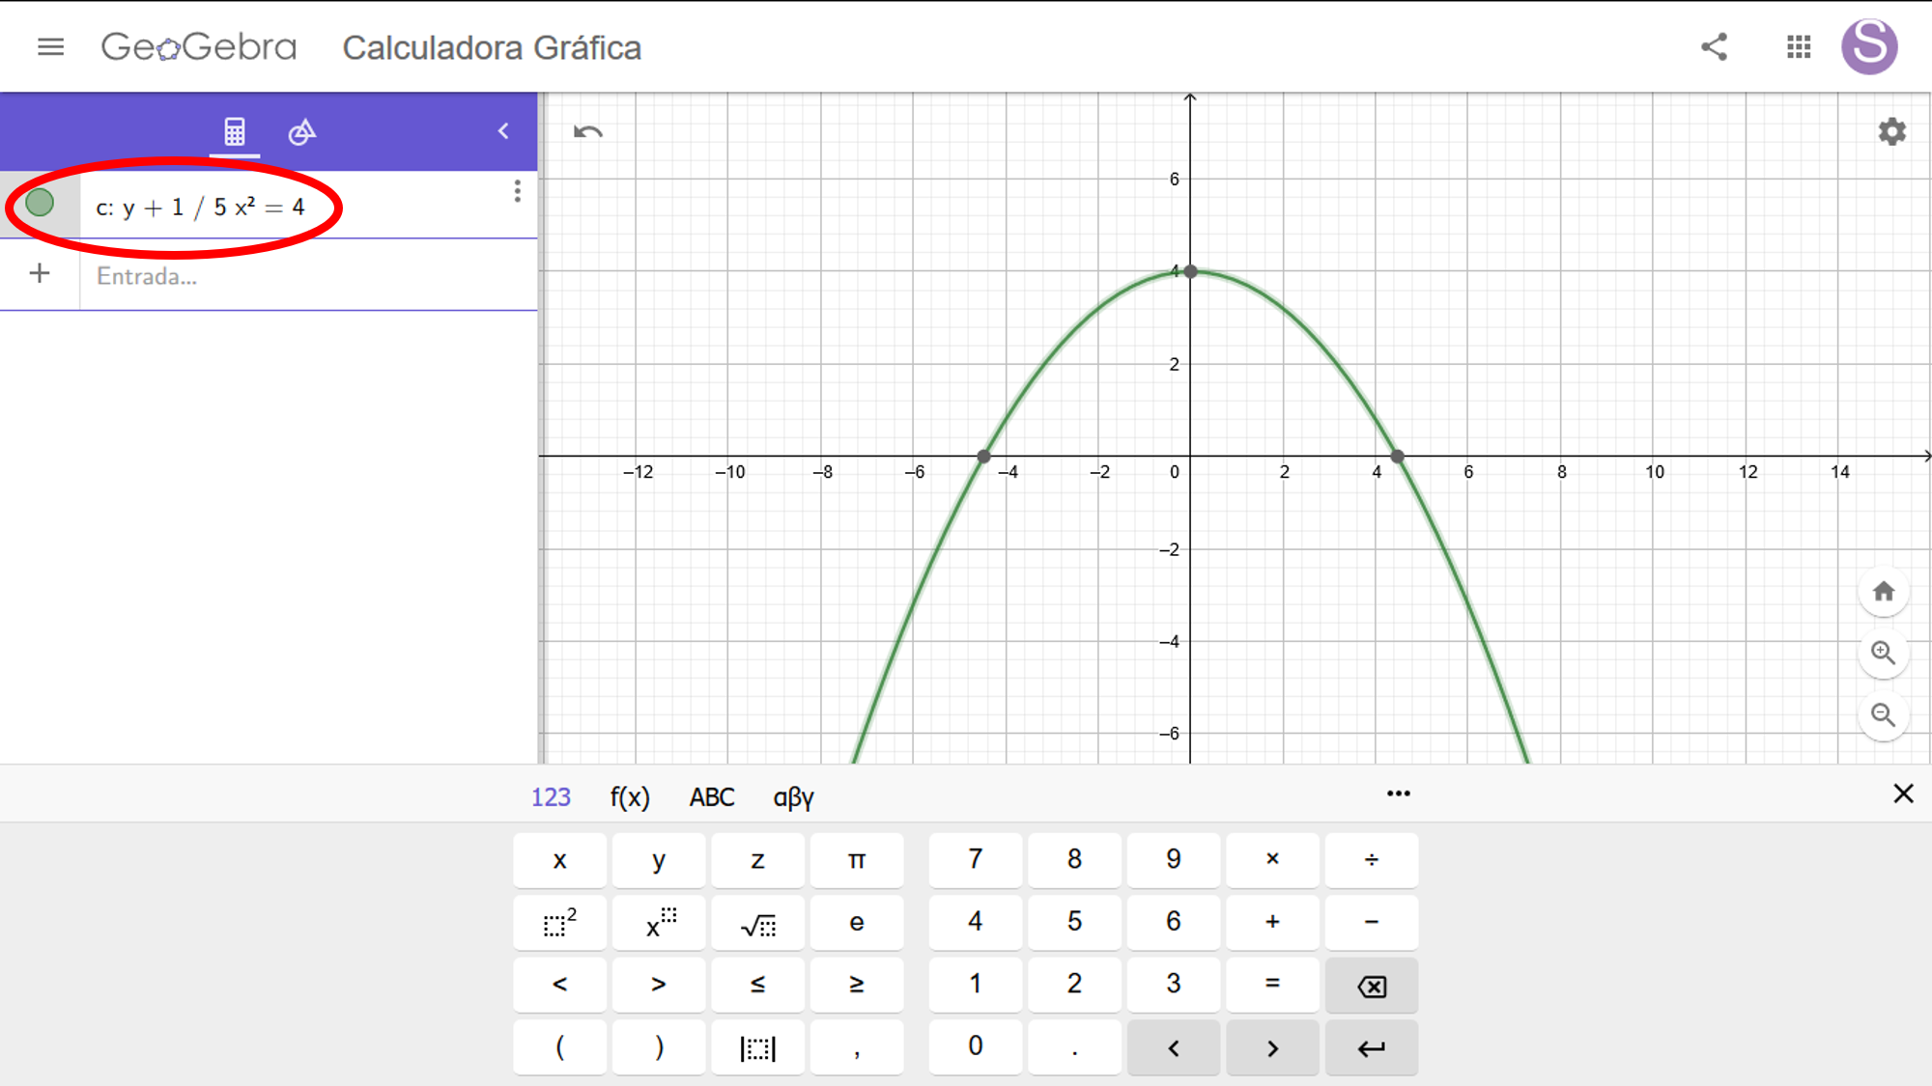Reset view with the home icon
1932x1086 pixels.
[1883, 592]
